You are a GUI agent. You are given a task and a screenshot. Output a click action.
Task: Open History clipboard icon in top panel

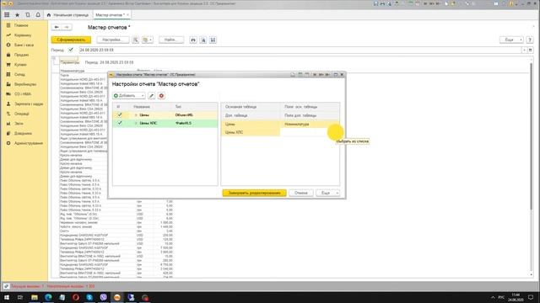28,15
